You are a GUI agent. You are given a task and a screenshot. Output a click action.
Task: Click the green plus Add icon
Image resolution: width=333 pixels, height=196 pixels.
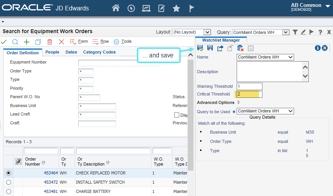[27, 42]
